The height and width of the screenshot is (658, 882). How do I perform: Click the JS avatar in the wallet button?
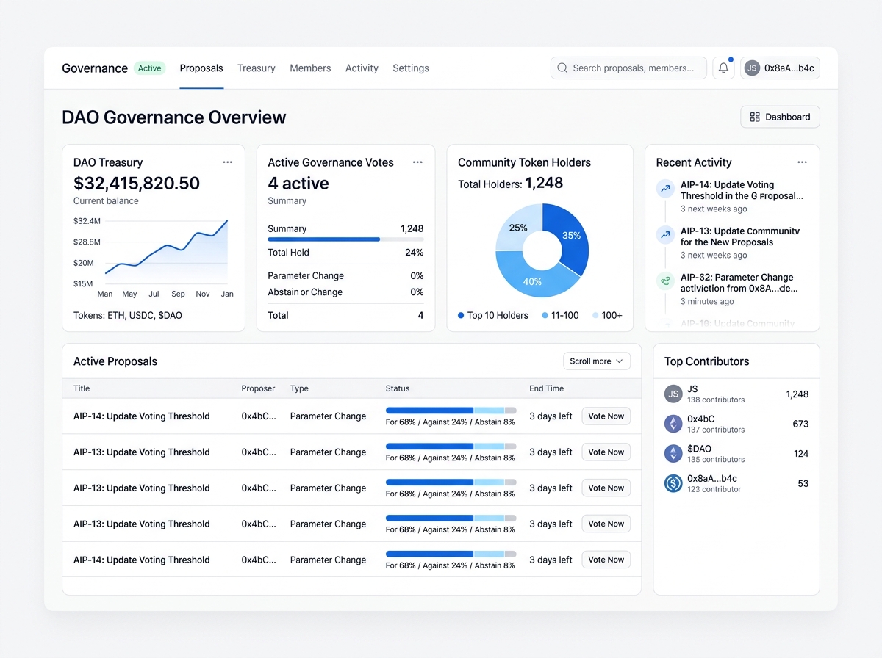[x=752, y=68]
